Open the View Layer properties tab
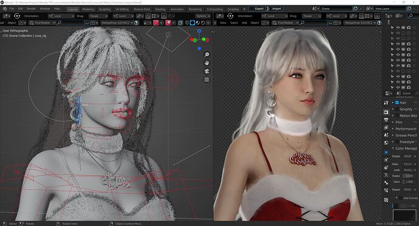Viewport: 419px width, 226px height. 386,128
